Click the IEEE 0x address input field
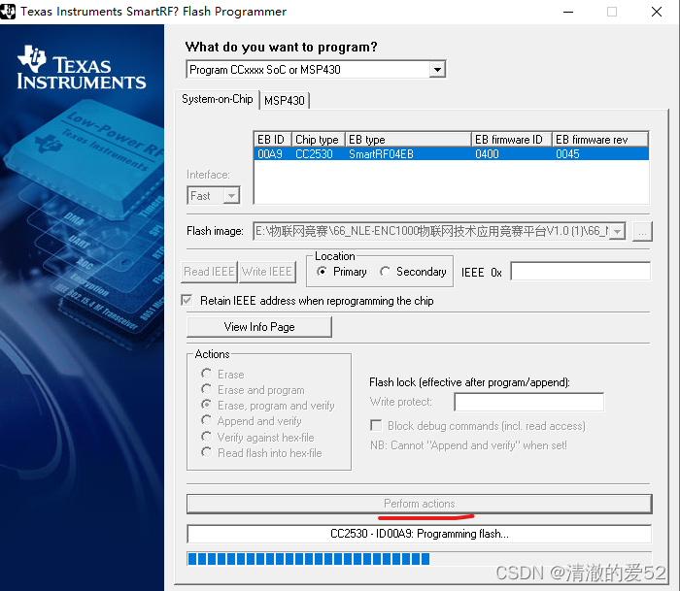 tap(581, 272)
